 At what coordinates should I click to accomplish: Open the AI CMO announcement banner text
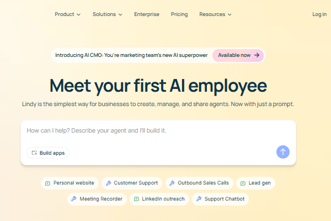coord(131,55)
